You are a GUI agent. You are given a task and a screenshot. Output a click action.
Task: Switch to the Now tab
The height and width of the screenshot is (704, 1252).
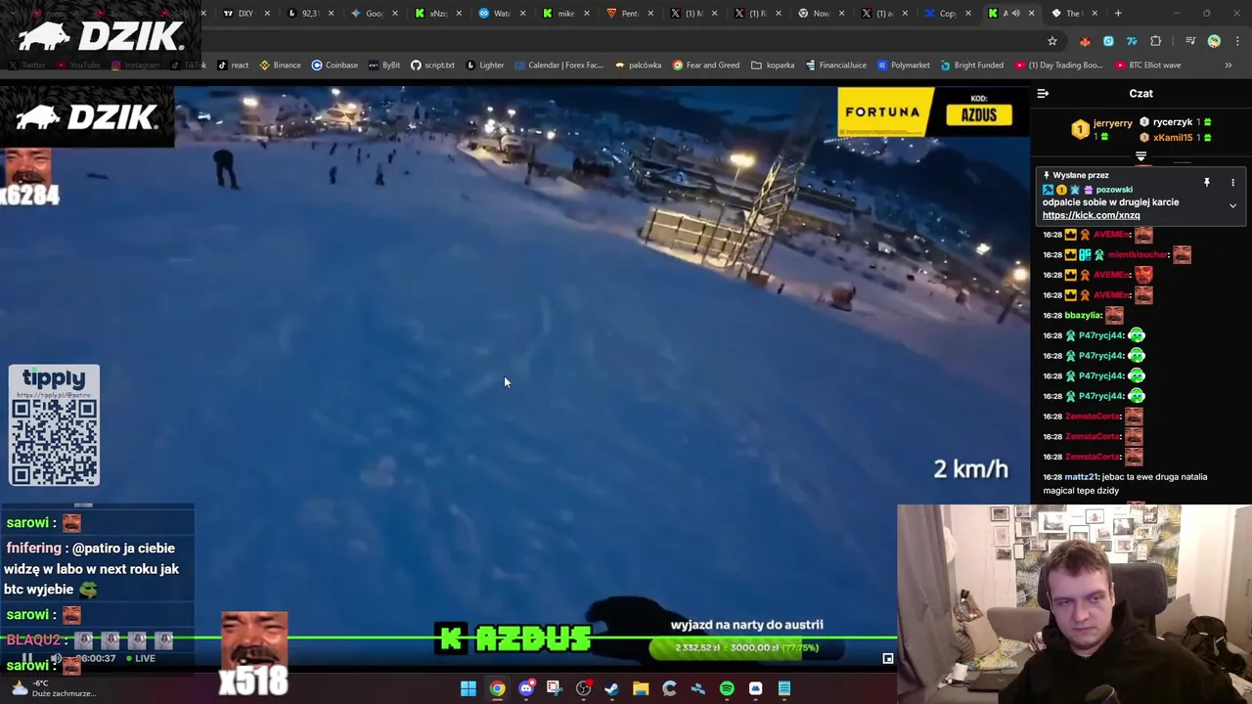pos(820,14)
